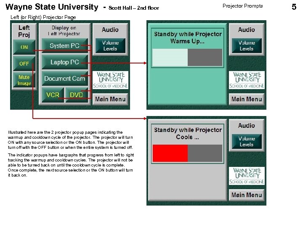Click 'Projector Prompts' header text

point(243,6)
